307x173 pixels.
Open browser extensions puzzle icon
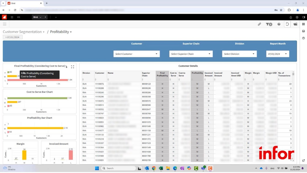pyautogui.click(x=289, y=10)
